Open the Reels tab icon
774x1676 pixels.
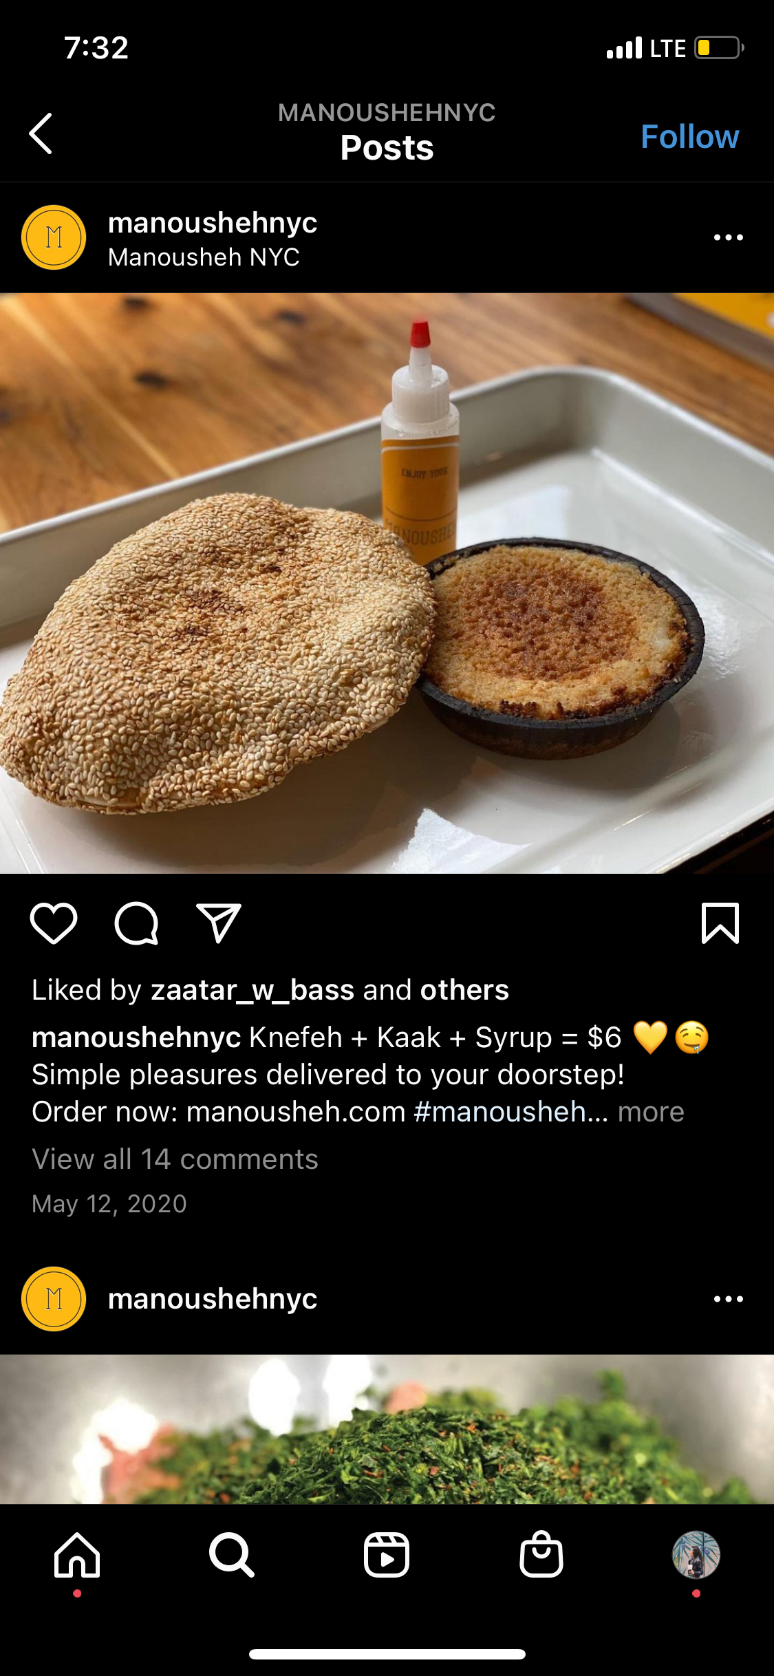point(387,1555)
